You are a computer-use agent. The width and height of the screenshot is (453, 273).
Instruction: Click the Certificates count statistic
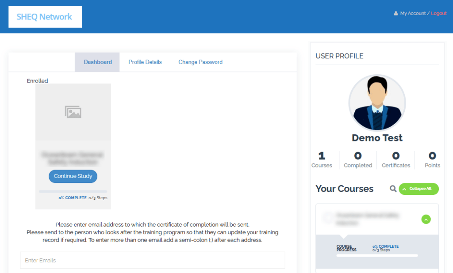click(x=396, y=159)
